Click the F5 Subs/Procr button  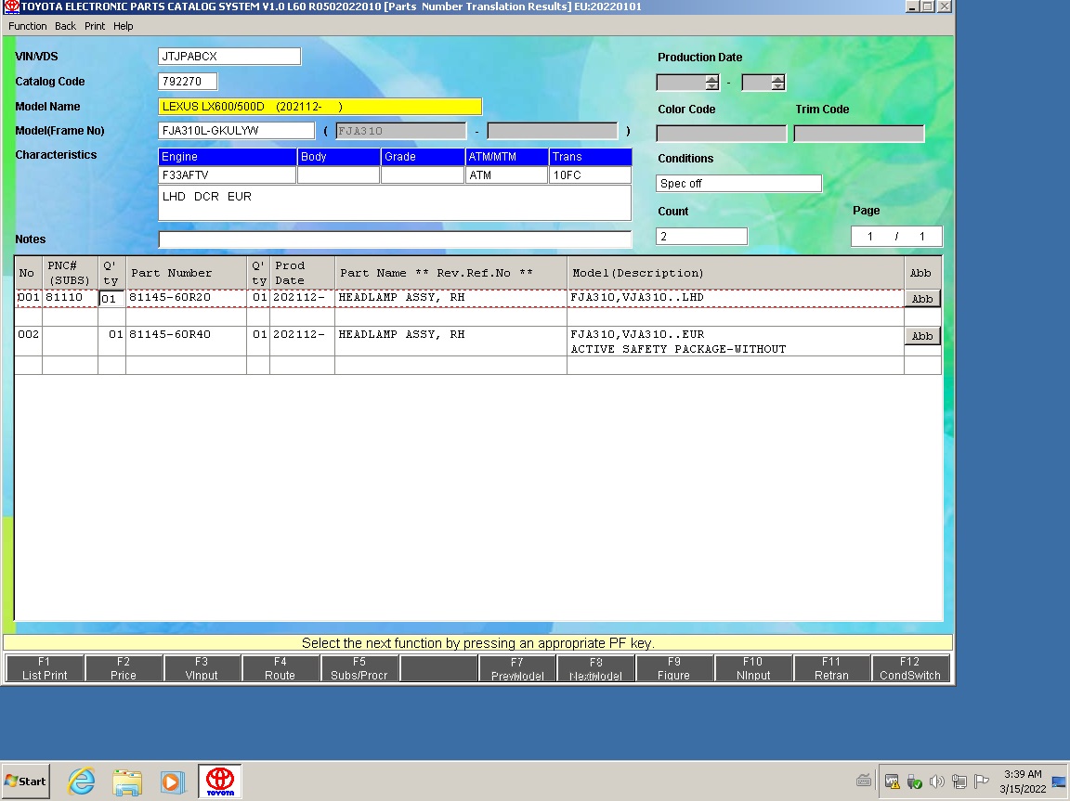coord(359,668)
